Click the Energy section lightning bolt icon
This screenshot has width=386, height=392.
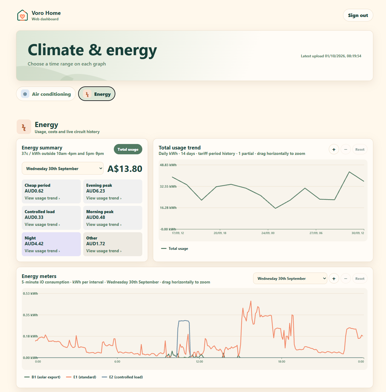(x=24, y=127)
